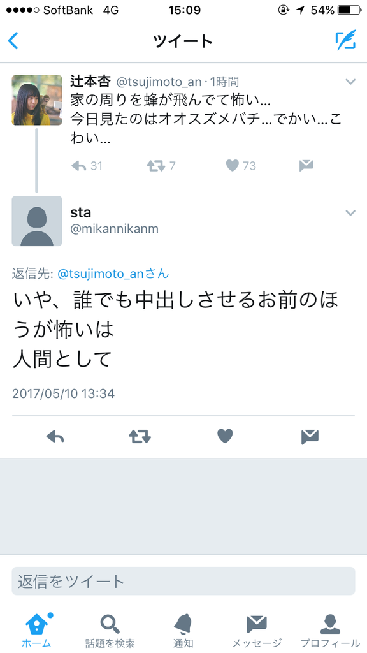This screenshot has width=367, height=653.
Task: Switch to the ホーム tab
Action: point(36,630)
